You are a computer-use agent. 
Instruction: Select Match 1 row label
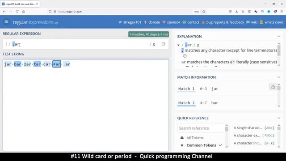[x=186, y=89]
